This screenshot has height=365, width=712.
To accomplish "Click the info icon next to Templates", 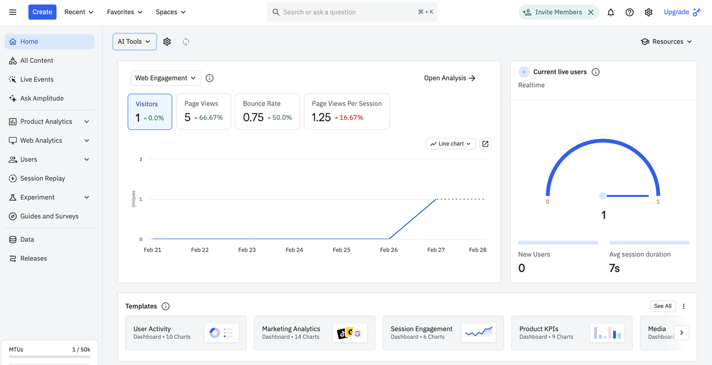I will [166, 306].
